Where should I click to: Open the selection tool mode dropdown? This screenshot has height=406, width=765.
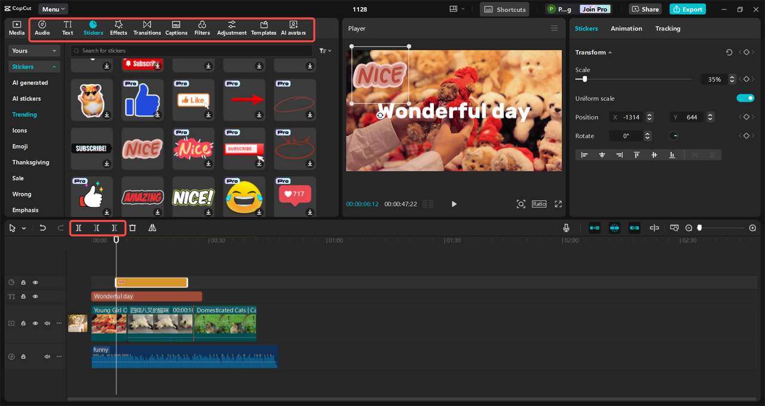click(x=24, y=228)
